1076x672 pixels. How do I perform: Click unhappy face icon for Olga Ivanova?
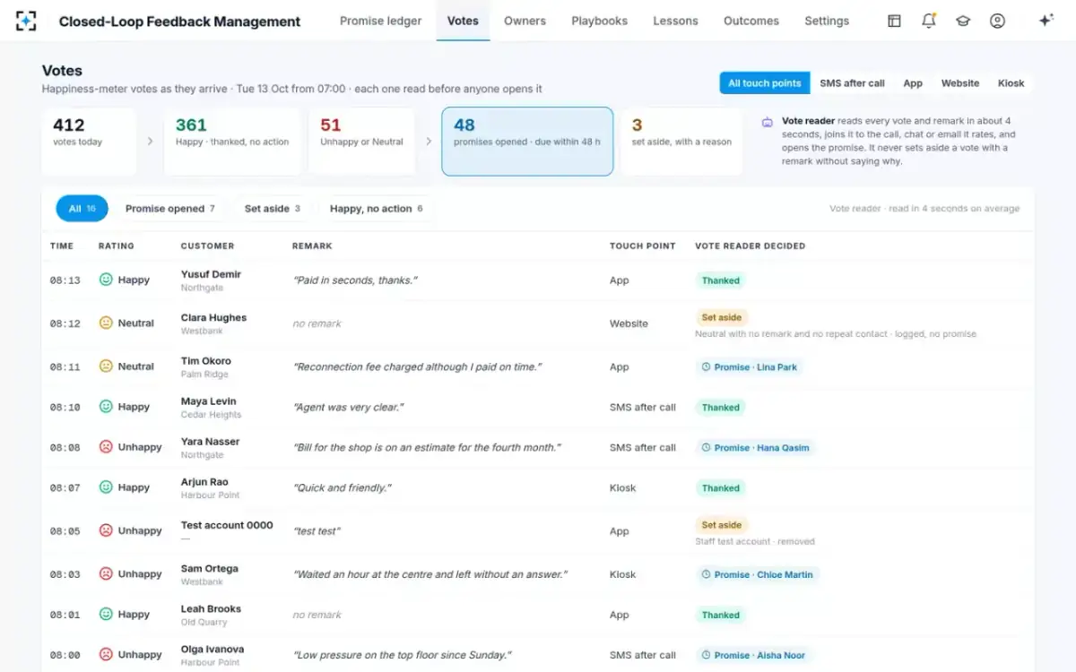[x=106, y=654]
